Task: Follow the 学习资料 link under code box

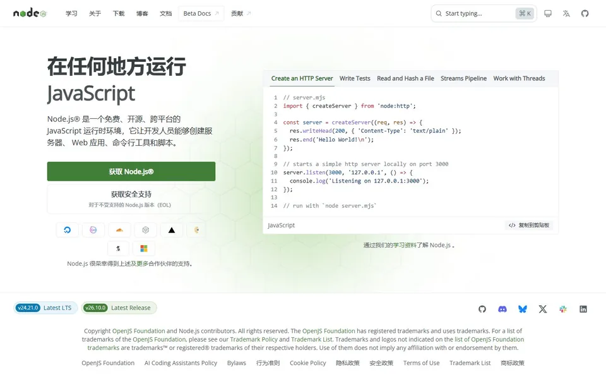Action: pos(405,245)
